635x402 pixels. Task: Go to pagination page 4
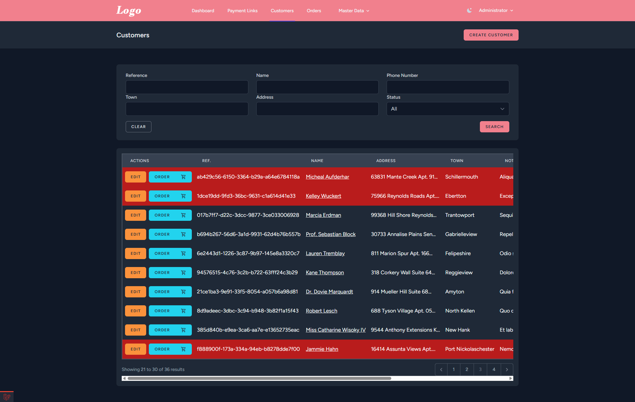pos(494,370)
